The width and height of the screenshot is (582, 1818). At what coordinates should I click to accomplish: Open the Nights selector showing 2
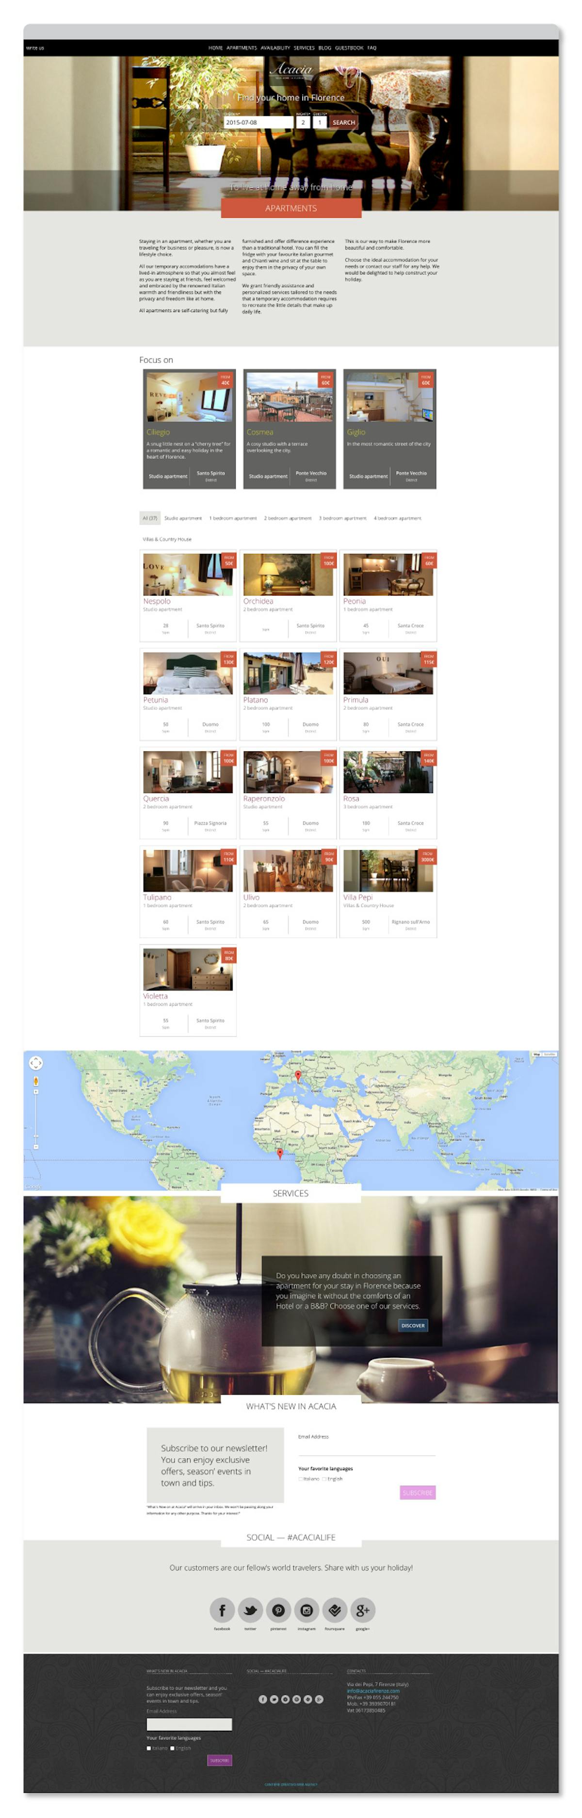303,122
